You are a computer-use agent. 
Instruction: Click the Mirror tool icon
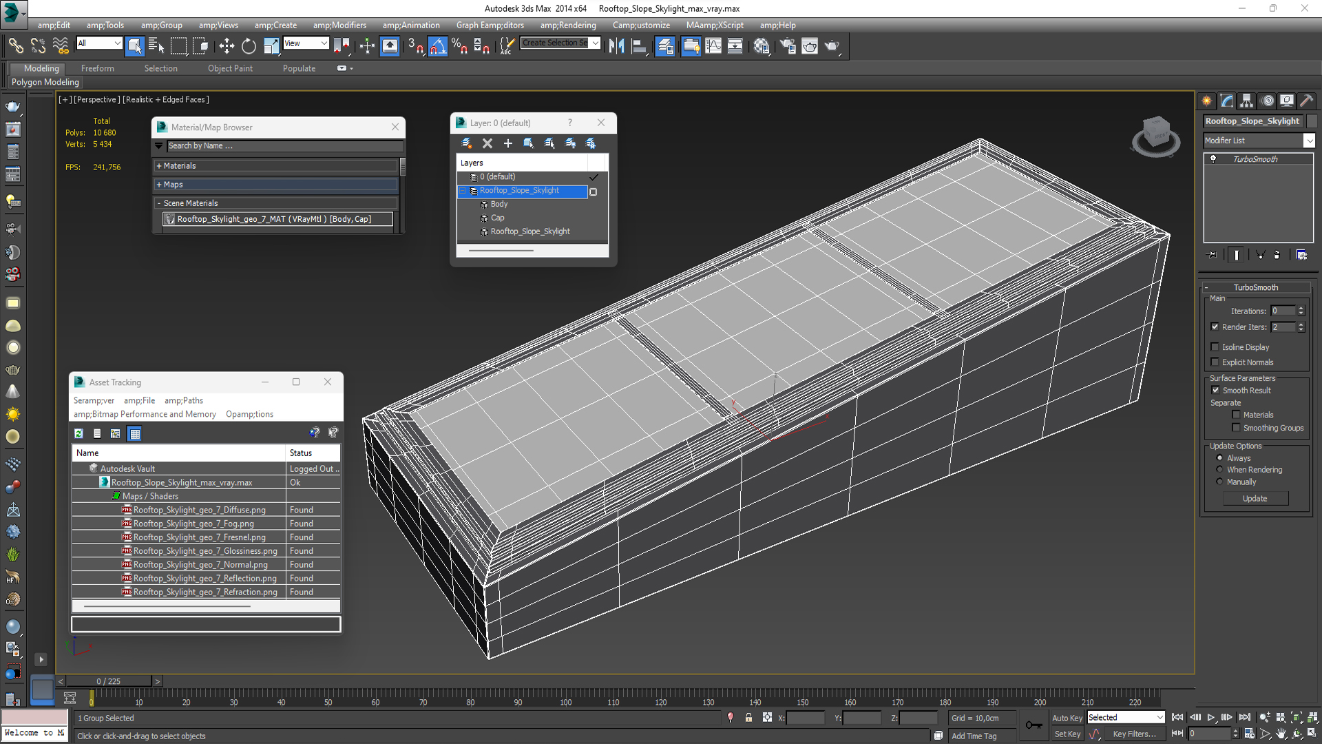click(616, 46)
